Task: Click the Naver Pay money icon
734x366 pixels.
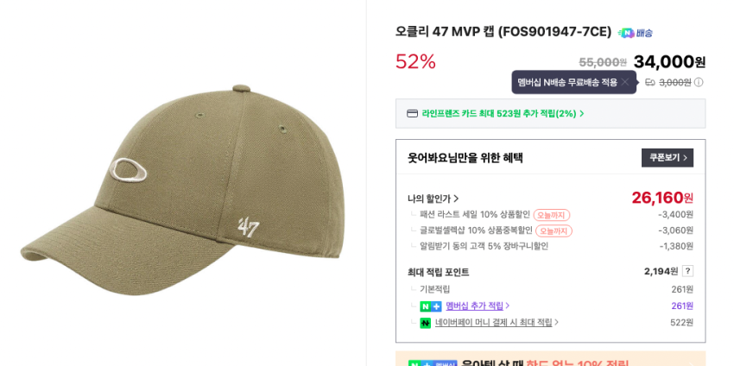Action: (x=425, y=323)
